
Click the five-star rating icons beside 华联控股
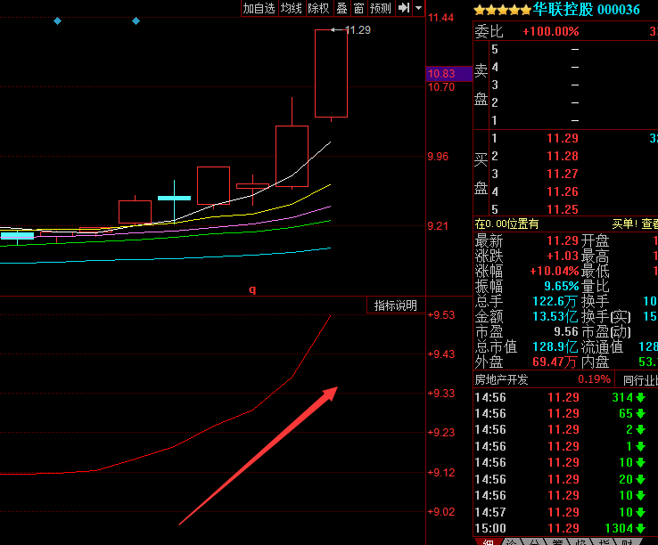coord(500,10)
